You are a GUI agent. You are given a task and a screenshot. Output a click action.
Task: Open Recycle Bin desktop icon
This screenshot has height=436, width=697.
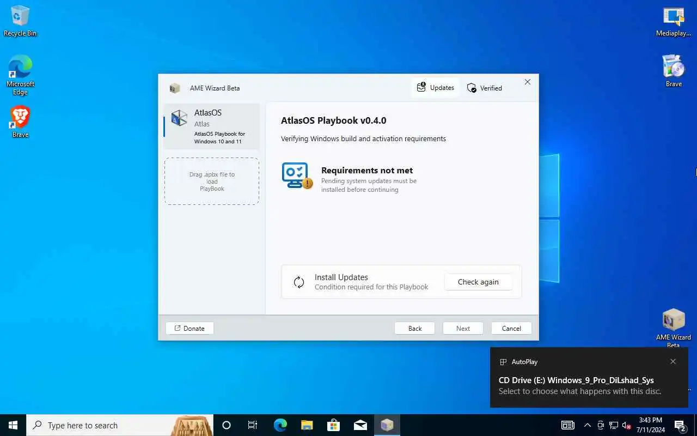pos(20,21)
